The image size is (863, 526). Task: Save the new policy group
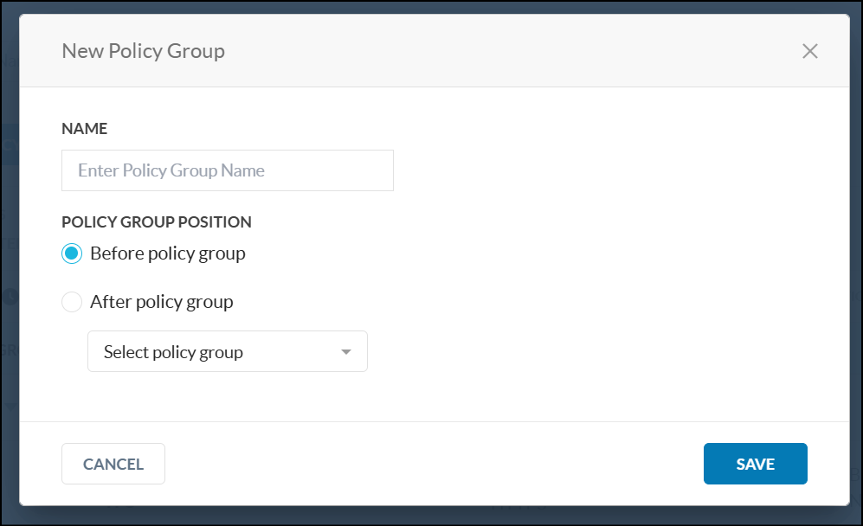click(755, 464)
